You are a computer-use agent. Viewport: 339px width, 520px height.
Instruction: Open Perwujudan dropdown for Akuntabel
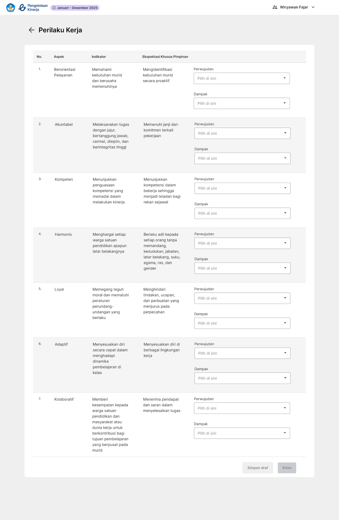[242, 133]
